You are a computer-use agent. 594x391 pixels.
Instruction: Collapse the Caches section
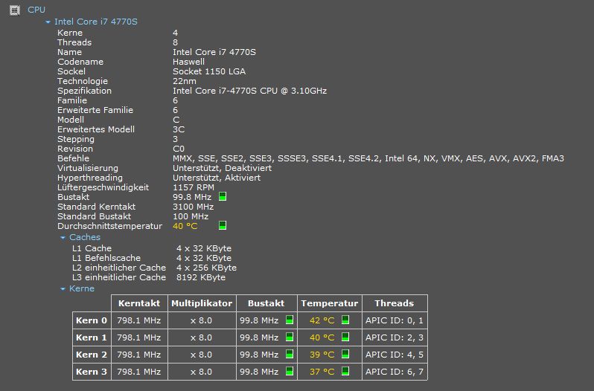click(x=63, y=238)
